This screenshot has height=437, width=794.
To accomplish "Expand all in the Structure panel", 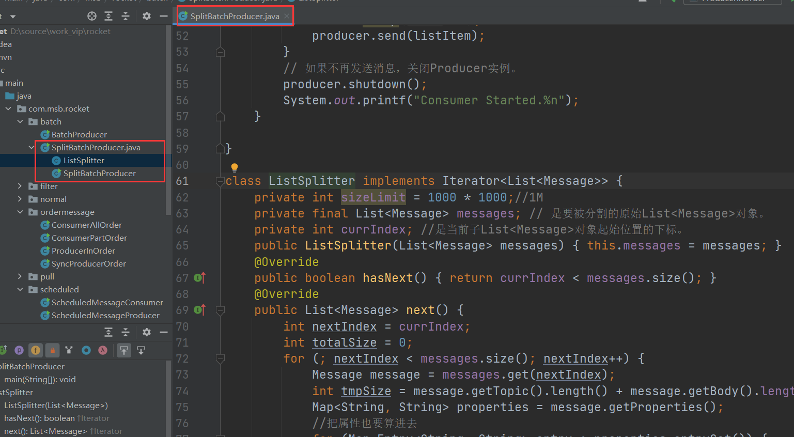I will coord(108,332).
